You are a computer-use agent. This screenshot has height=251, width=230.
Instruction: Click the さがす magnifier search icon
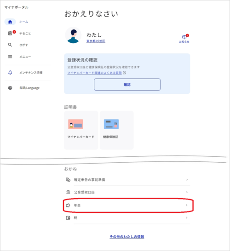(x=10, y=45)
